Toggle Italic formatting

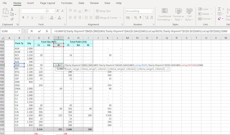tap(28, 18)
